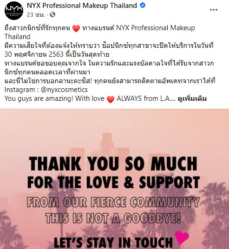Click the 30 พฤศจิกายน 2563 date text

(34, 54)
